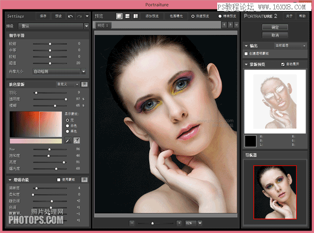This screenshot has height=233, width=314.
Task: Click the mask preview thumbnail
Action: [x=275, y=102]
